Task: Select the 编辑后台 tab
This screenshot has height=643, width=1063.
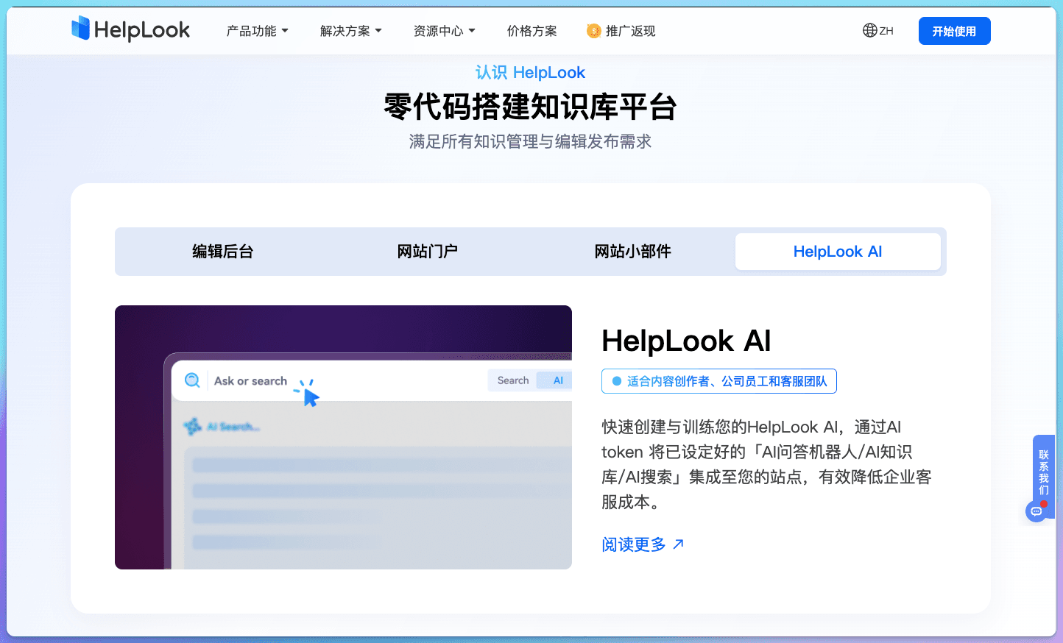Action: tap(223, 252)
